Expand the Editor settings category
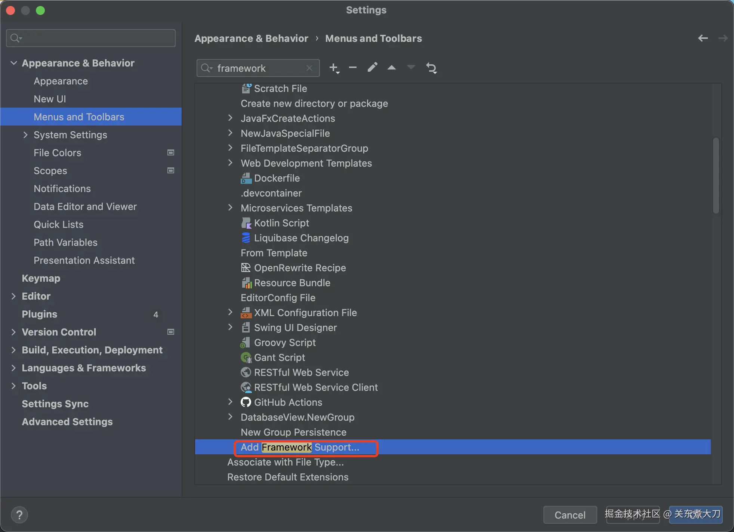This screenshot has height=532, width=734. (x=14, y=296)
